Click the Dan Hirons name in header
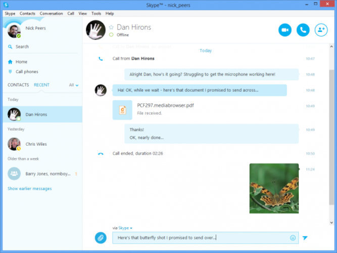Viewport: 337px width, 253px height. point(134,27)
